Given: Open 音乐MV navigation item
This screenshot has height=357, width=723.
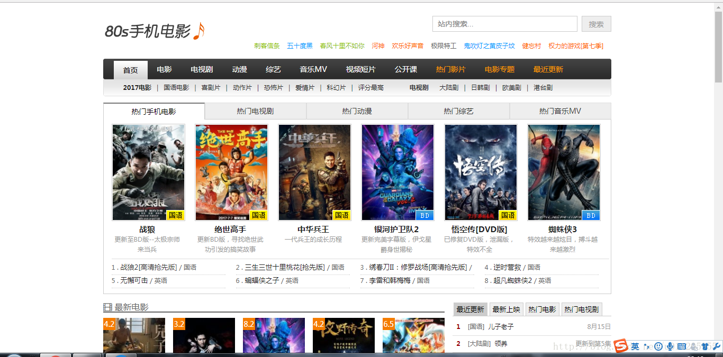Looking at the screenshot, I should click(313, 69).
